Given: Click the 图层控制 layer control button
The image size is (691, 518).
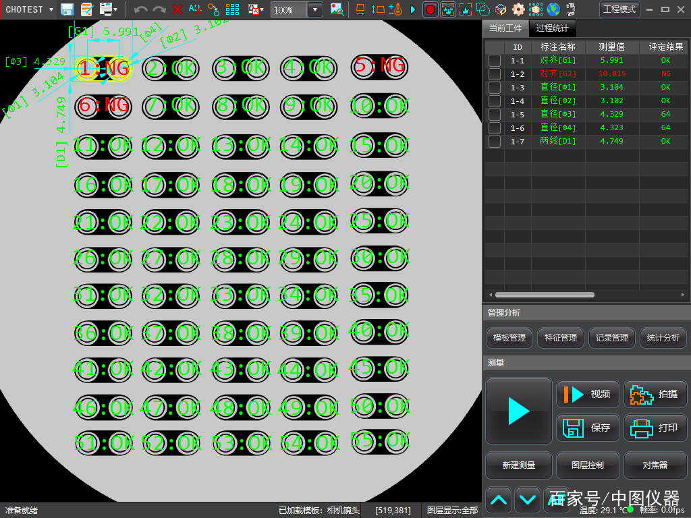Looking at the screenshot, I should pos(588,465).
